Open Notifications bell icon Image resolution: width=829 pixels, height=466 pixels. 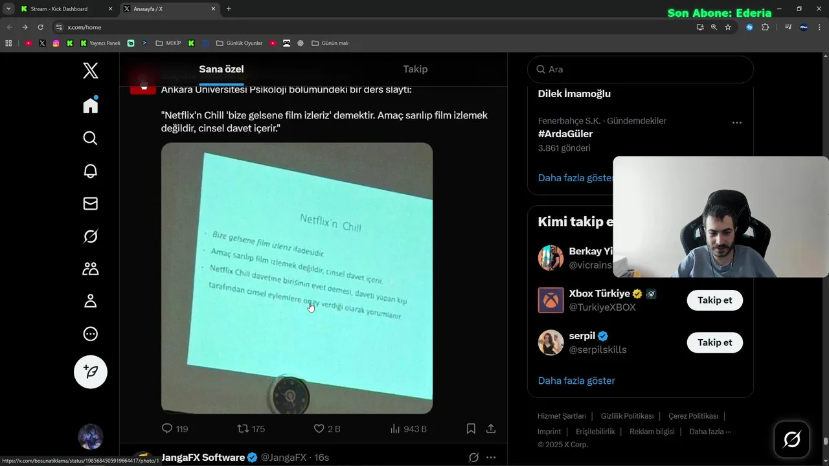(x=91, y=171)
